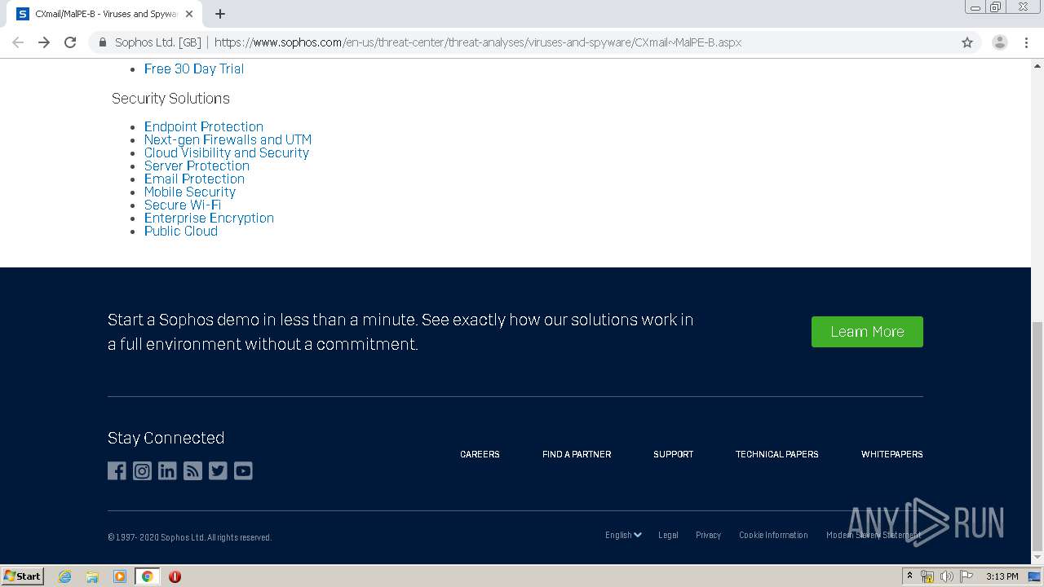The width and height of the screenshot is (1044, 587).
Task: Open Enterprise Encryption link
Action: (209, 218)
